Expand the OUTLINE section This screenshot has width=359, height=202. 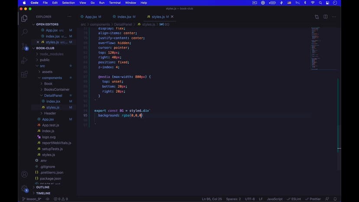tap(42, 187)
